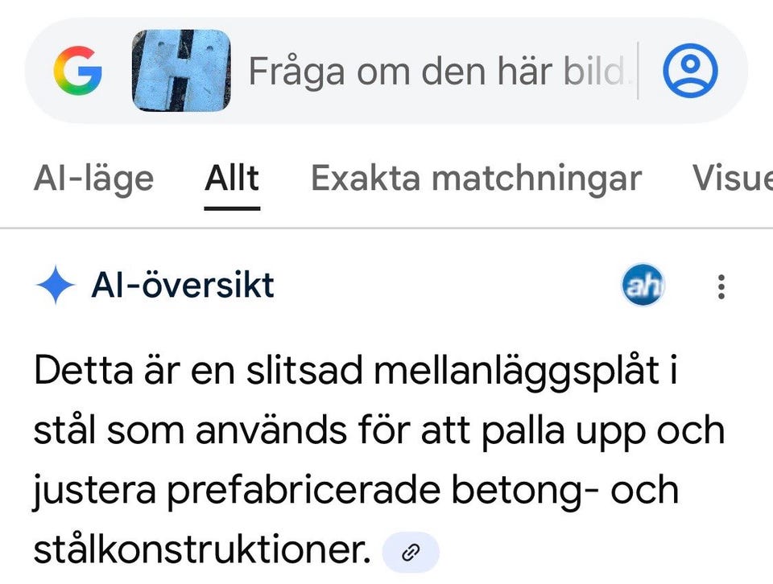Switch to the partially visible Visuella tab
This screenshot has height=584, width=773.
731,179
